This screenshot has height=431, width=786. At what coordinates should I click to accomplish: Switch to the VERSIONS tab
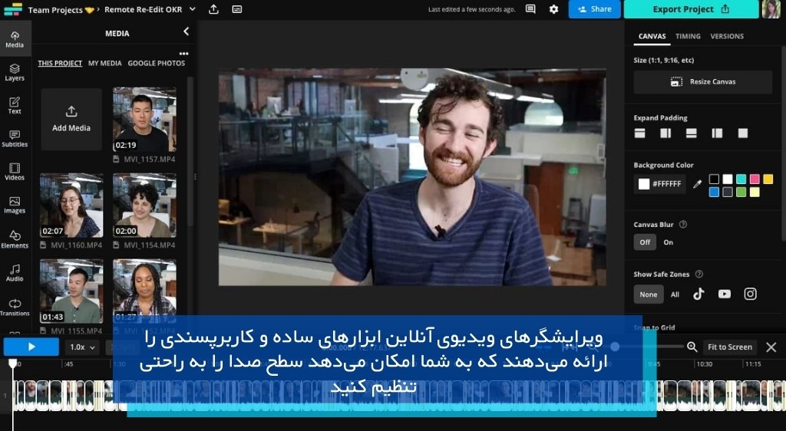(x=727, y=36)
